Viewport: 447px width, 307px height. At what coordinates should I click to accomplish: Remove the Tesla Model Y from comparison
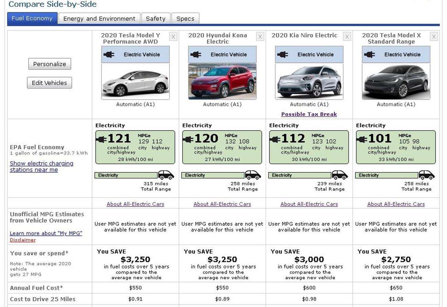(173, 36)
